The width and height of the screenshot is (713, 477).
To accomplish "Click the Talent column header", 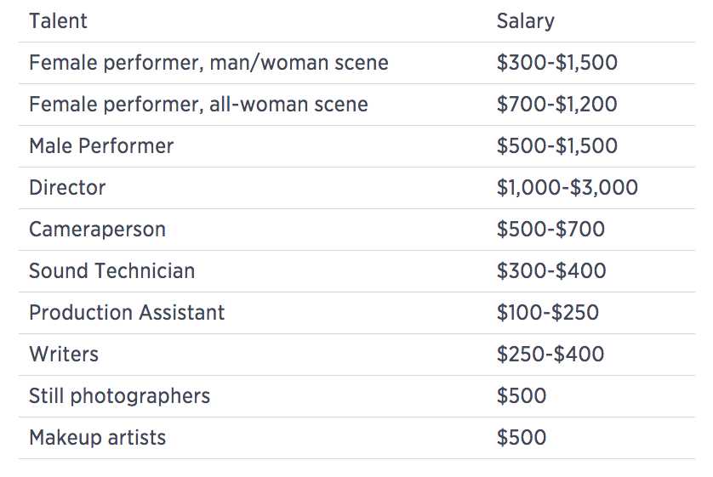I will (x=58, y=21).
